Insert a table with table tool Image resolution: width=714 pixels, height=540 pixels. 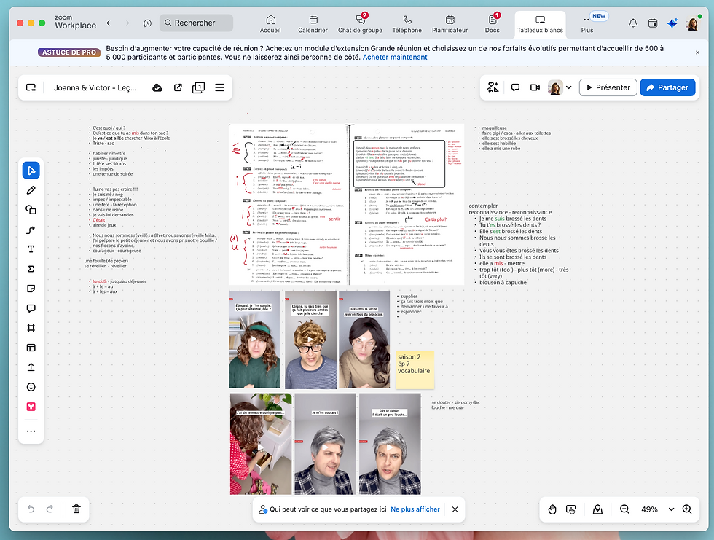click(x=31, y=348)
